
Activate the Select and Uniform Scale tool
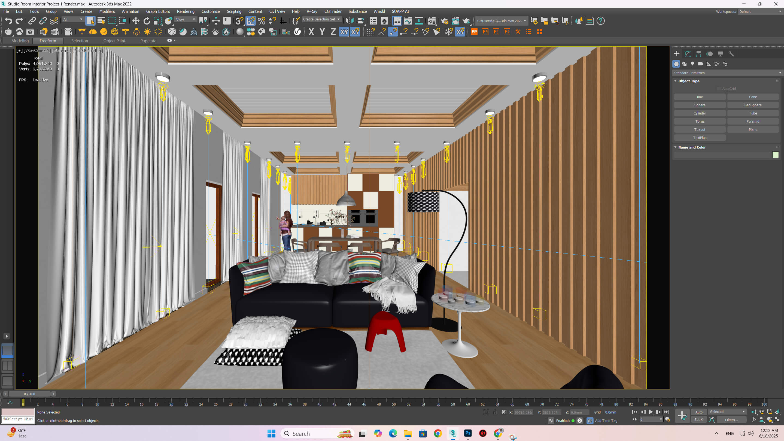tap(158, 21)
